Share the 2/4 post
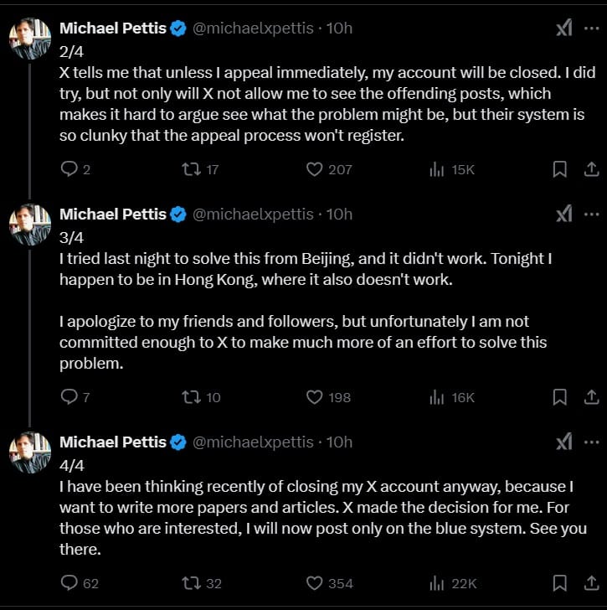This screenshot has width=607, height=610. [x=590, y=169]
